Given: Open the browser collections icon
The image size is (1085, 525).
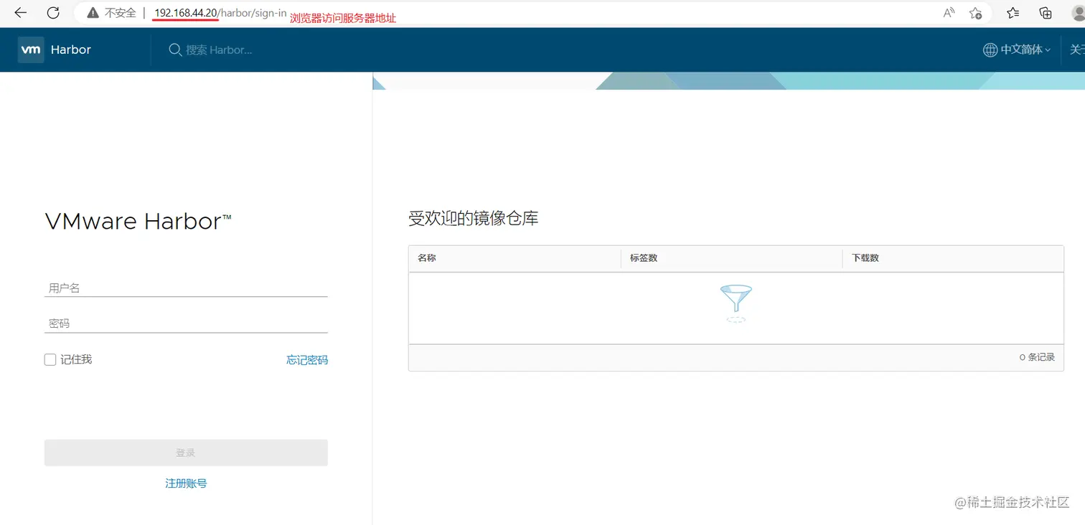Looking at the screenshot, I should 1046,13.
